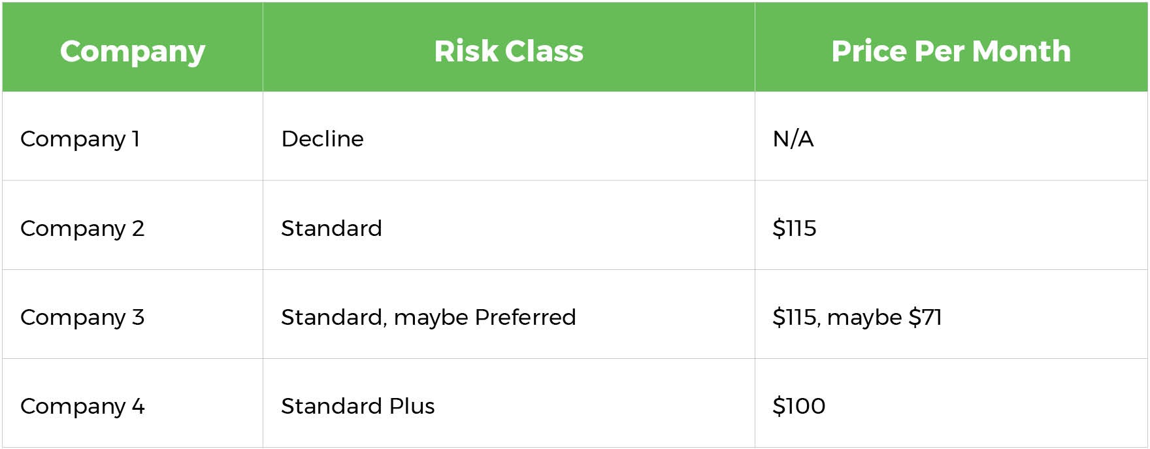This screenshot has width=1150, height=449.
Task: Click the Standard Plus cell
Action: 509,403
